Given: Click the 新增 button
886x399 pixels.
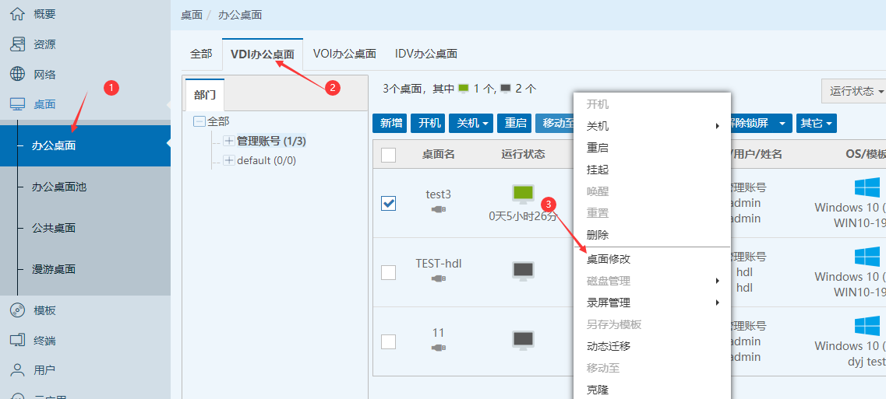Looking at the screenshot, I should (391, 123).
